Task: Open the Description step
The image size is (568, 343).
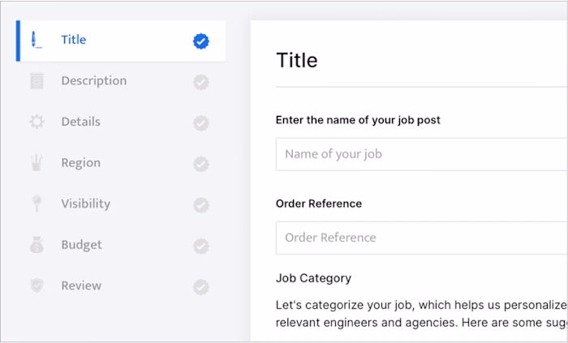Action: (93, 81)
